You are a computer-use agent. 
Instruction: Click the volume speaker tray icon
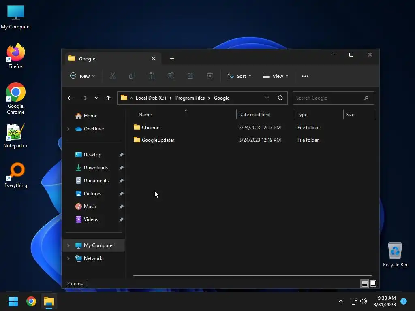[x=364, y=301]
